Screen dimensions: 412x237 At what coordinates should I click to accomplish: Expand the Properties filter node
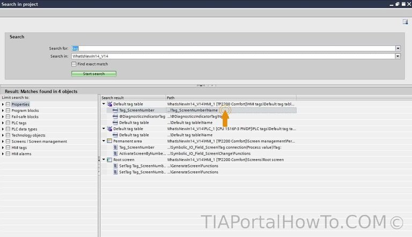[3, 104]
